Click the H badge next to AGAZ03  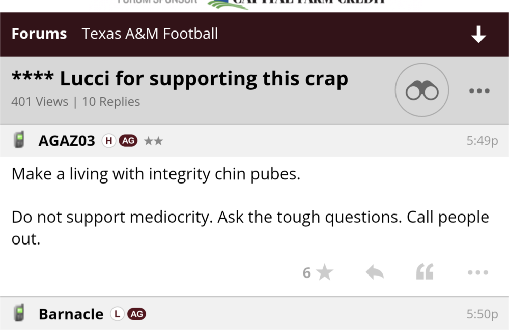coord(108,141)
